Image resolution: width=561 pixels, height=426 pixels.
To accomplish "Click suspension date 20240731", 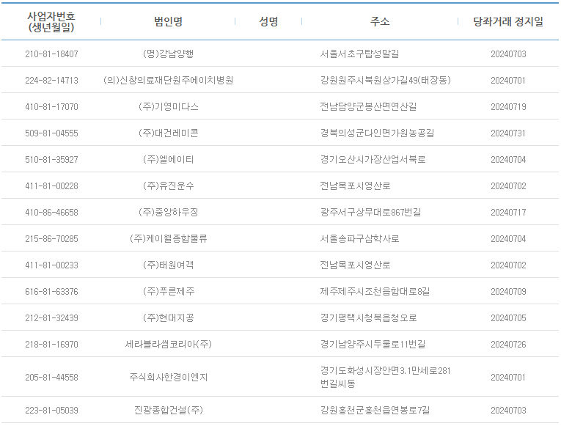I will 508,133.
